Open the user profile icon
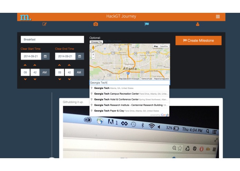This screenshot has height=171, width=240. (198, 24)
